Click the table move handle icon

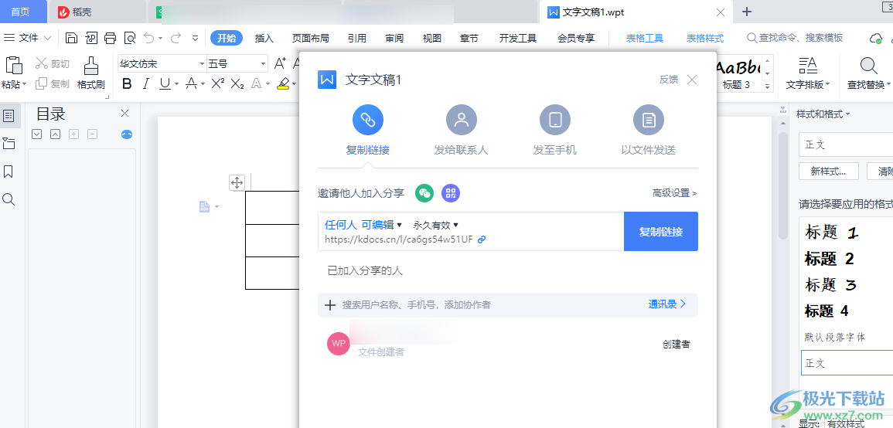pyautogui.click(x=237, y=182)
